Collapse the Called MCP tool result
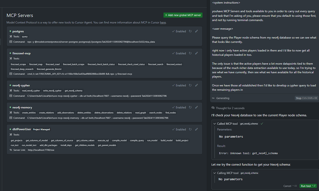The width and height of the screenshot is (319, 191). (x=215, y=123)
